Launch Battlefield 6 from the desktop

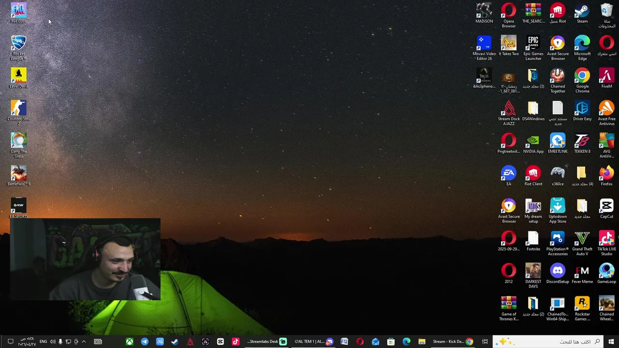point(18,176)
